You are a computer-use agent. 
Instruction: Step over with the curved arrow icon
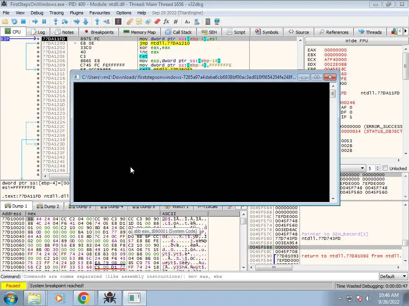65,22
